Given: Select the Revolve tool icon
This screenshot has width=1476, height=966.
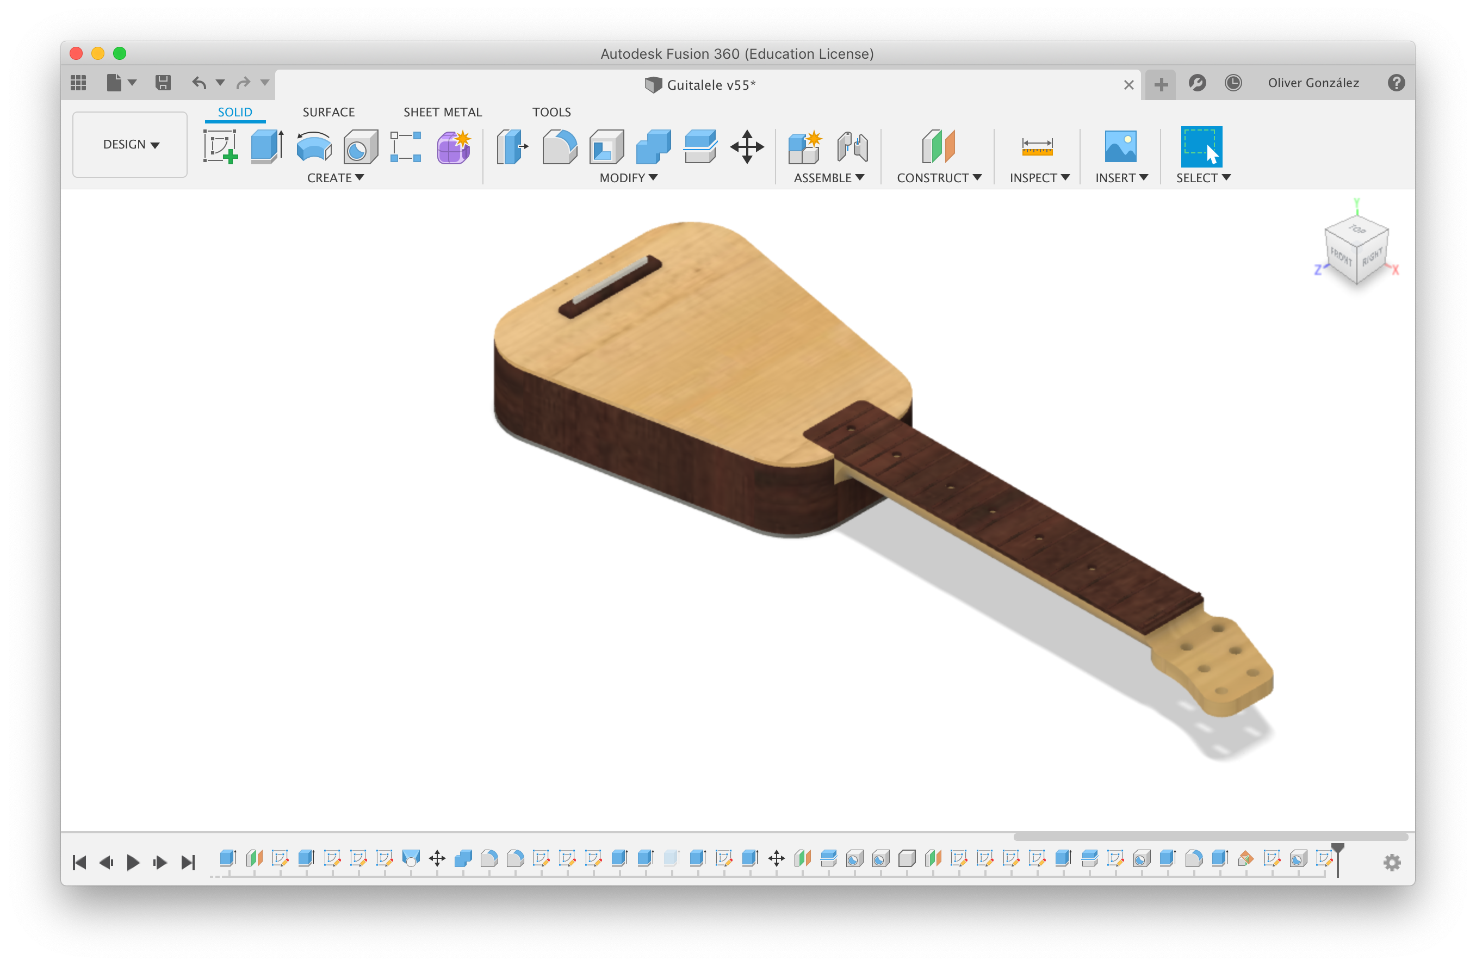Looking at the screenshot, I should [x=314, y=146].
